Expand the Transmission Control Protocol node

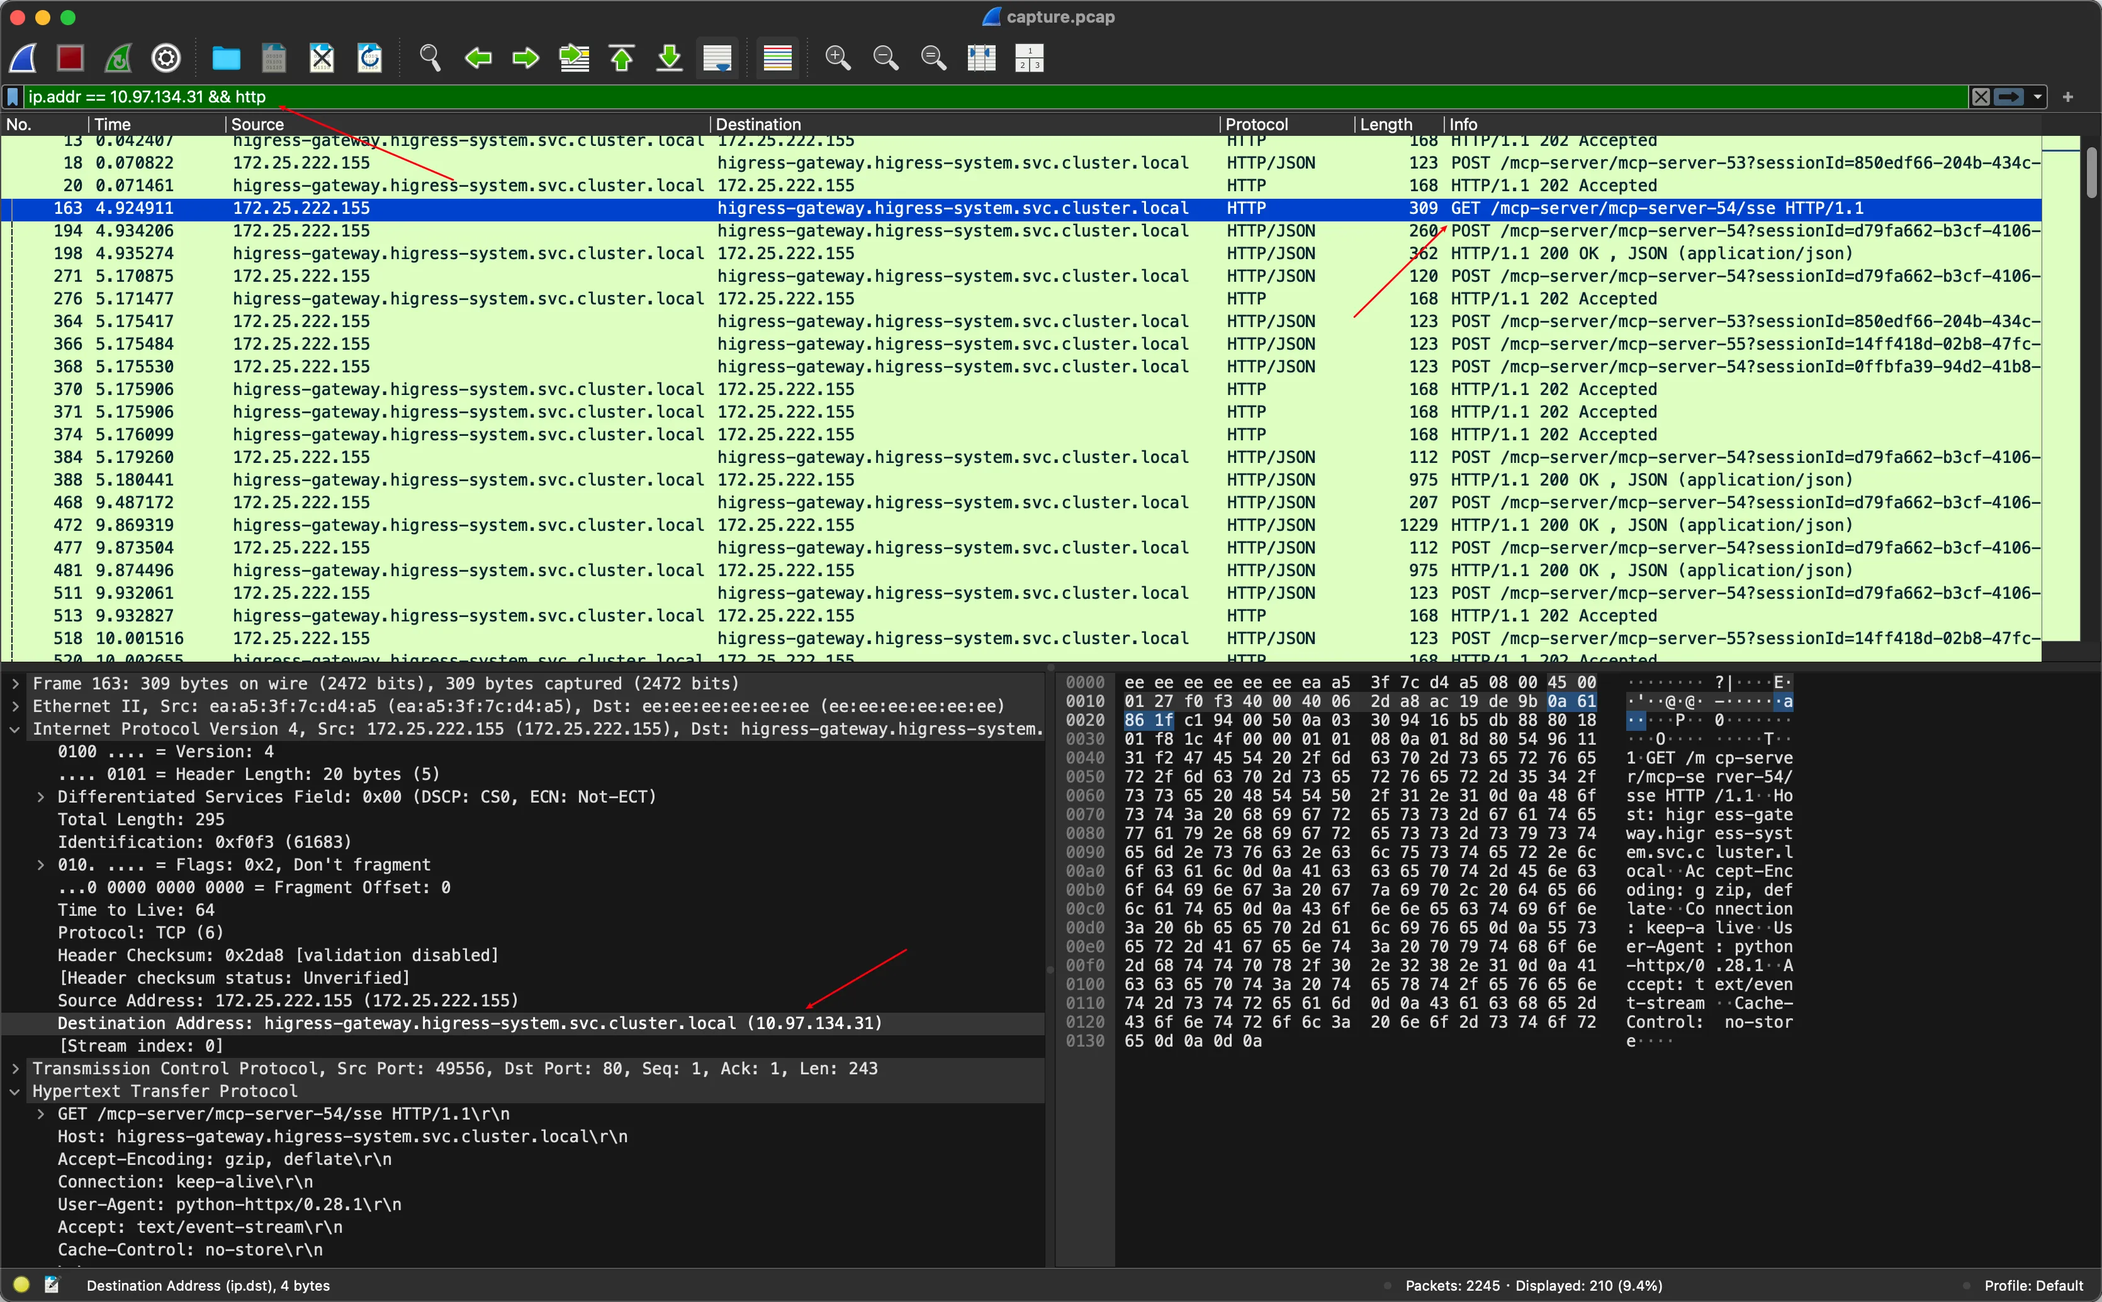click(x=16, y=1069)
